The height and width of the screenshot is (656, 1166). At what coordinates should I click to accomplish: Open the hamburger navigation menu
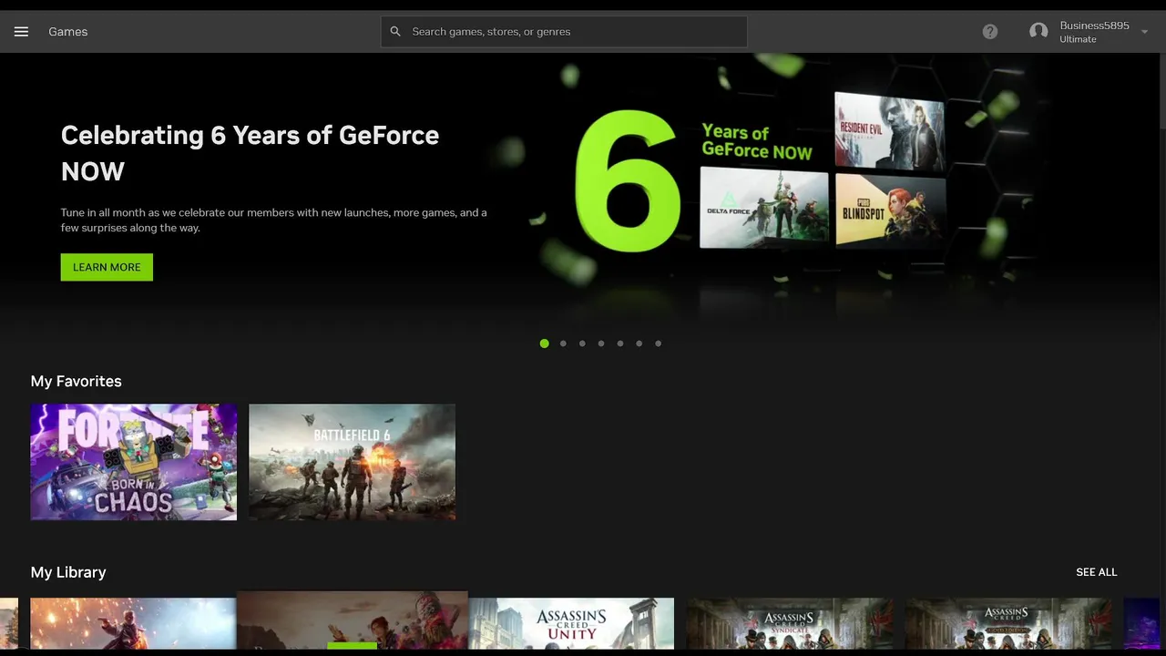[x=21, y=32]
